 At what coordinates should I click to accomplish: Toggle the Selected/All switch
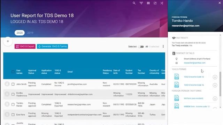(141, 47)
